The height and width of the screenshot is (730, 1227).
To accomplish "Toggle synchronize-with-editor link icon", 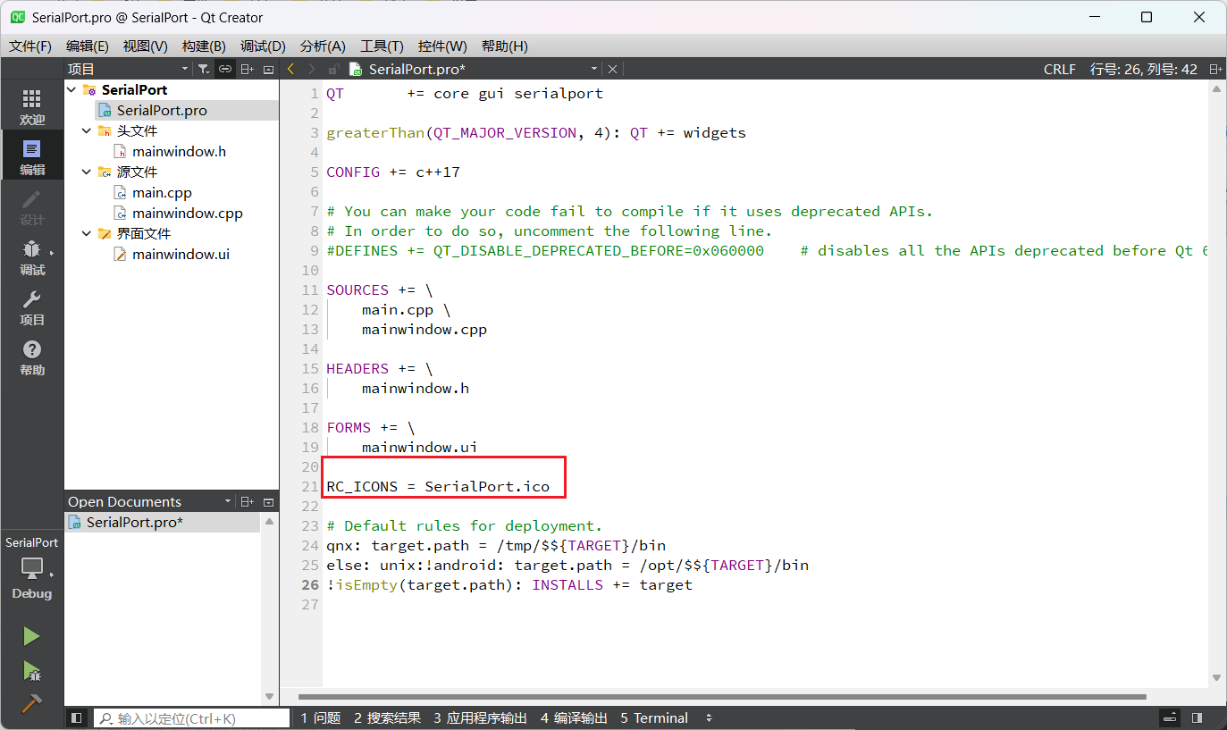I will click(x=225, y=69).
